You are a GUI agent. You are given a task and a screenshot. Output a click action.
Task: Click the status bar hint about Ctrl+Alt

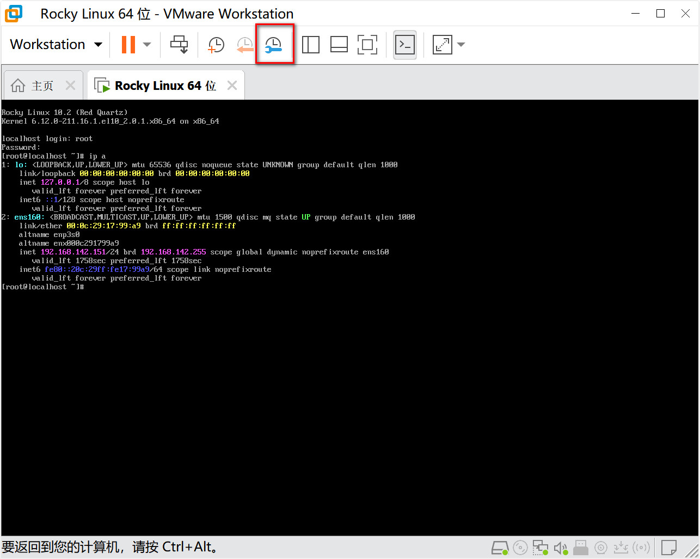click(110, 547)
